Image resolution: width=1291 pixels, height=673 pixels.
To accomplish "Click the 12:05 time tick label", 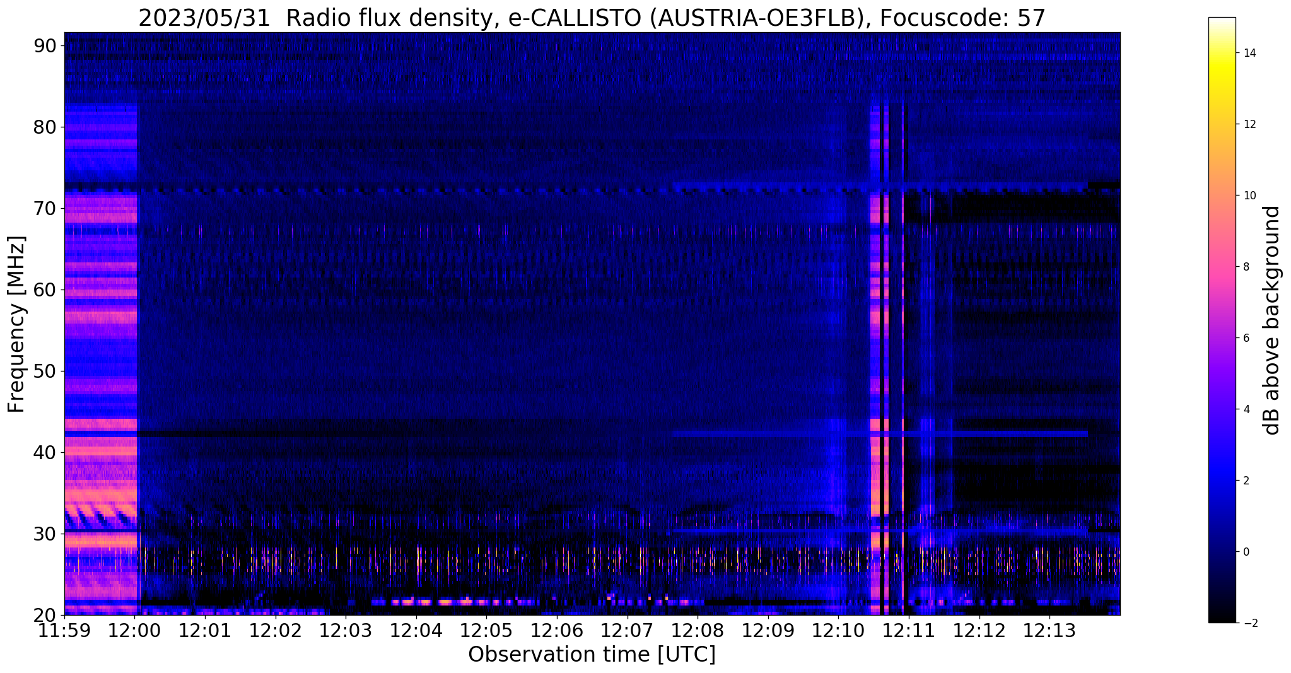I will coord(487,631).
